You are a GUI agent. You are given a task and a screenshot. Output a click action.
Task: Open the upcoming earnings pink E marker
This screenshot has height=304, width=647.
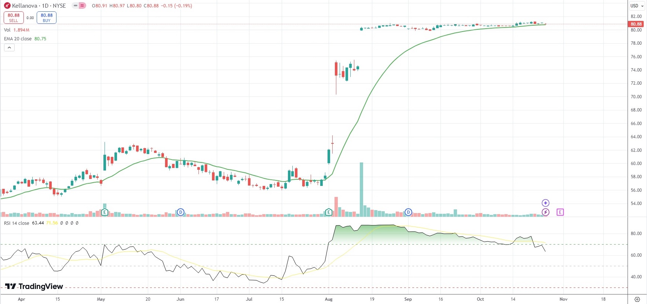[x=560, y=212]
